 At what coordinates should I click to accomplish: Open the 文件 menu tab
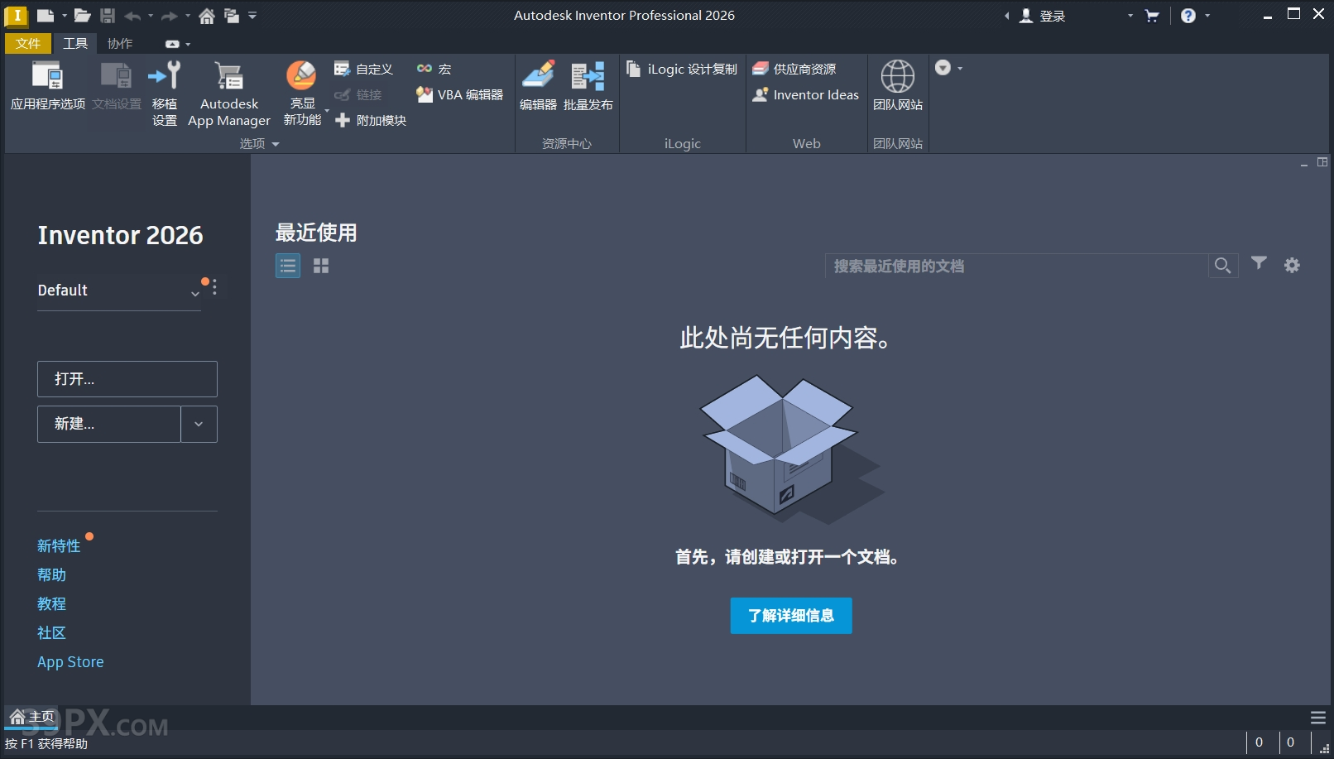(x=27, y=43)
